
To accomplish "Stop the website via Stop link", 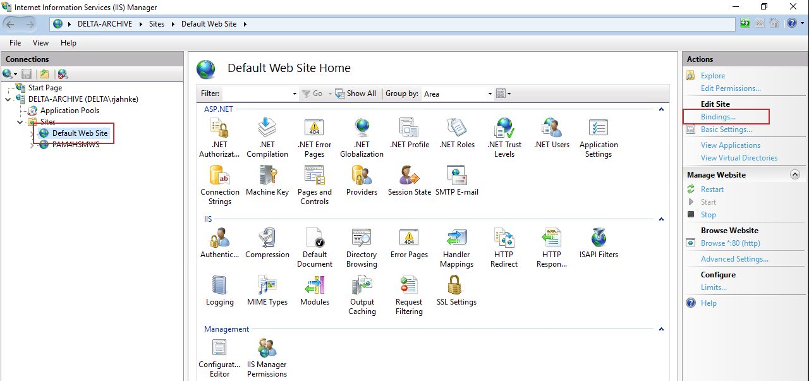I will coord(709,215).
